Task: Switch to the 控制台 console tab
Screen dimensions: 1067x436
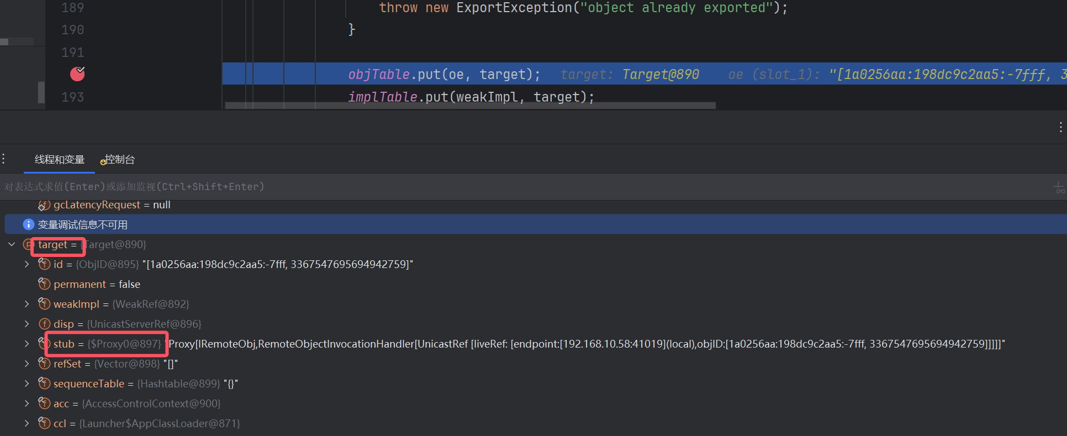Action: pos(119,160)
